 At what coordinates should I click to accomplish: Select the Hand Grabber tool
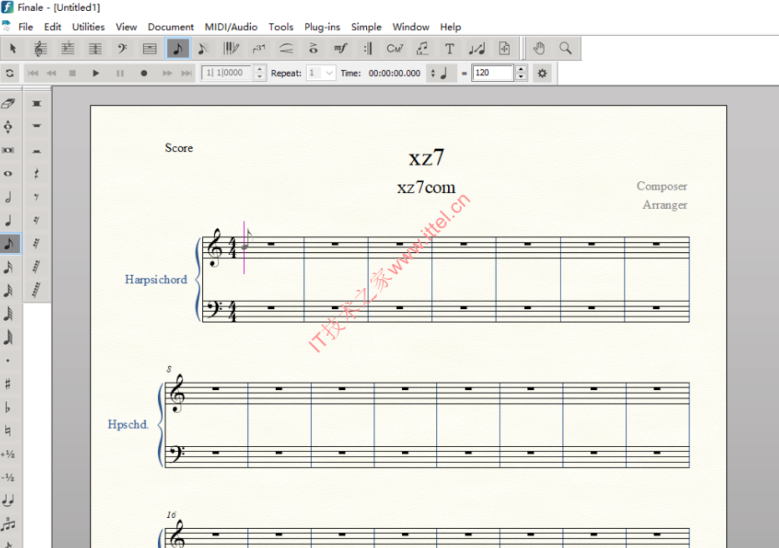pos(539,48)
